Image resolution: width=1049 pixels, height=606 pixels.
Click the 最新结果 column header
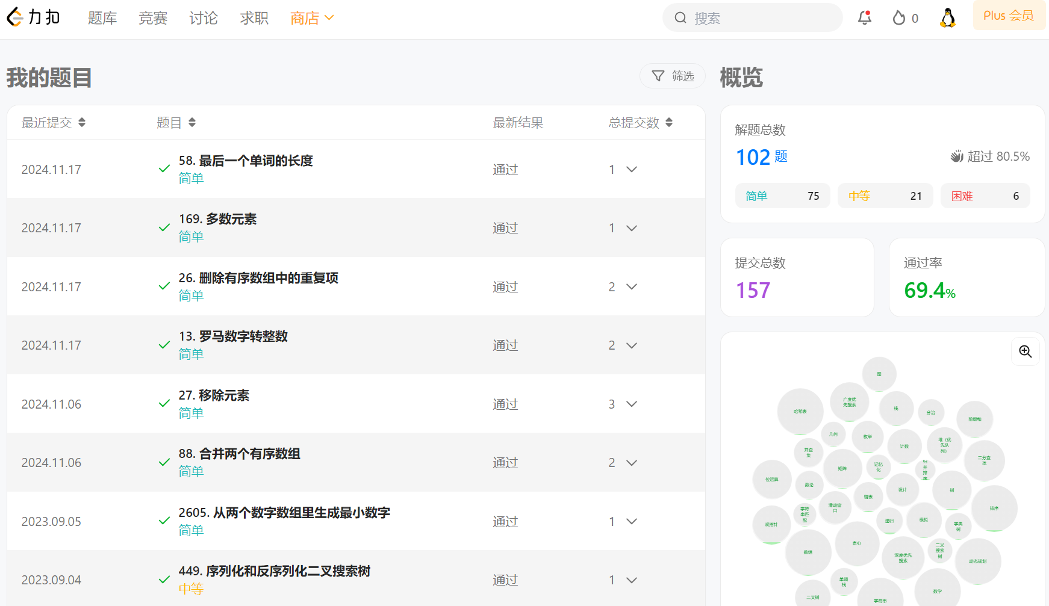518,123
